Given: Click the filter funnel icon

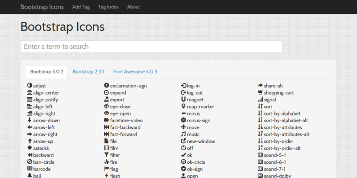Looking at the screenshot, I should (106, 155).
